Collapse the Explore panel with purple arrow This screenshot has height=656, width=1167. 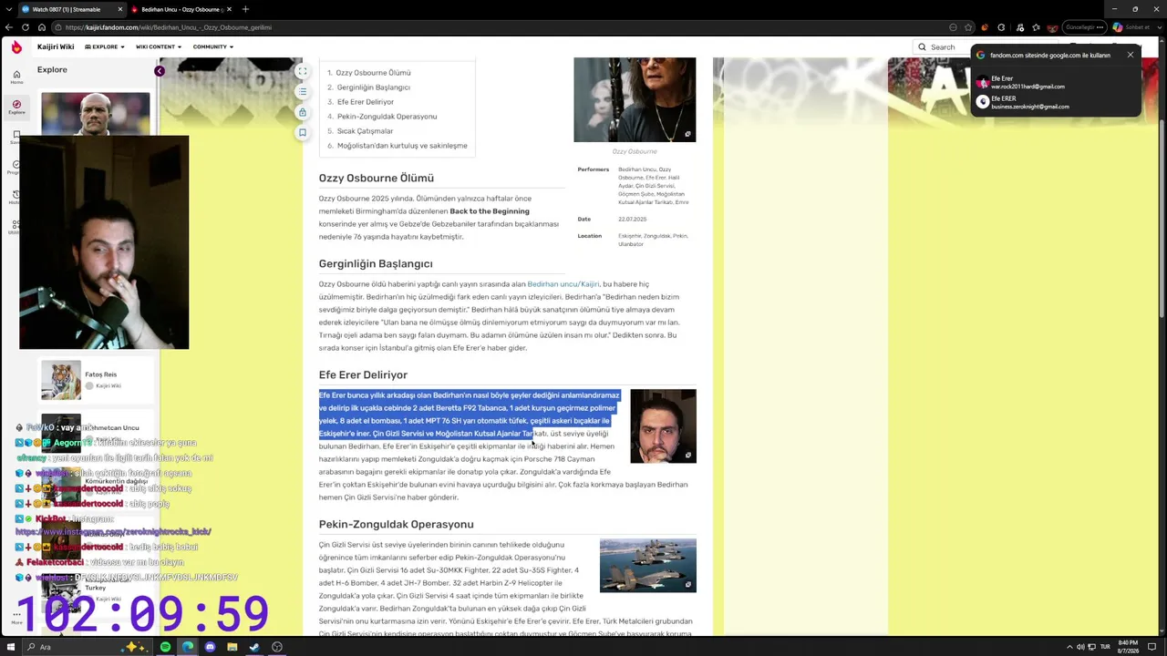[x=160, y=70]
